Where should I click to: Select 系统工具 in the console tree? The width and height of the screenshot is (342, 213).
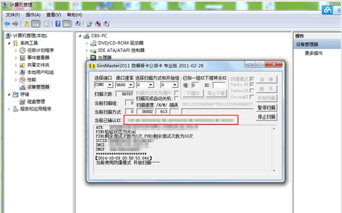point(29,43)
